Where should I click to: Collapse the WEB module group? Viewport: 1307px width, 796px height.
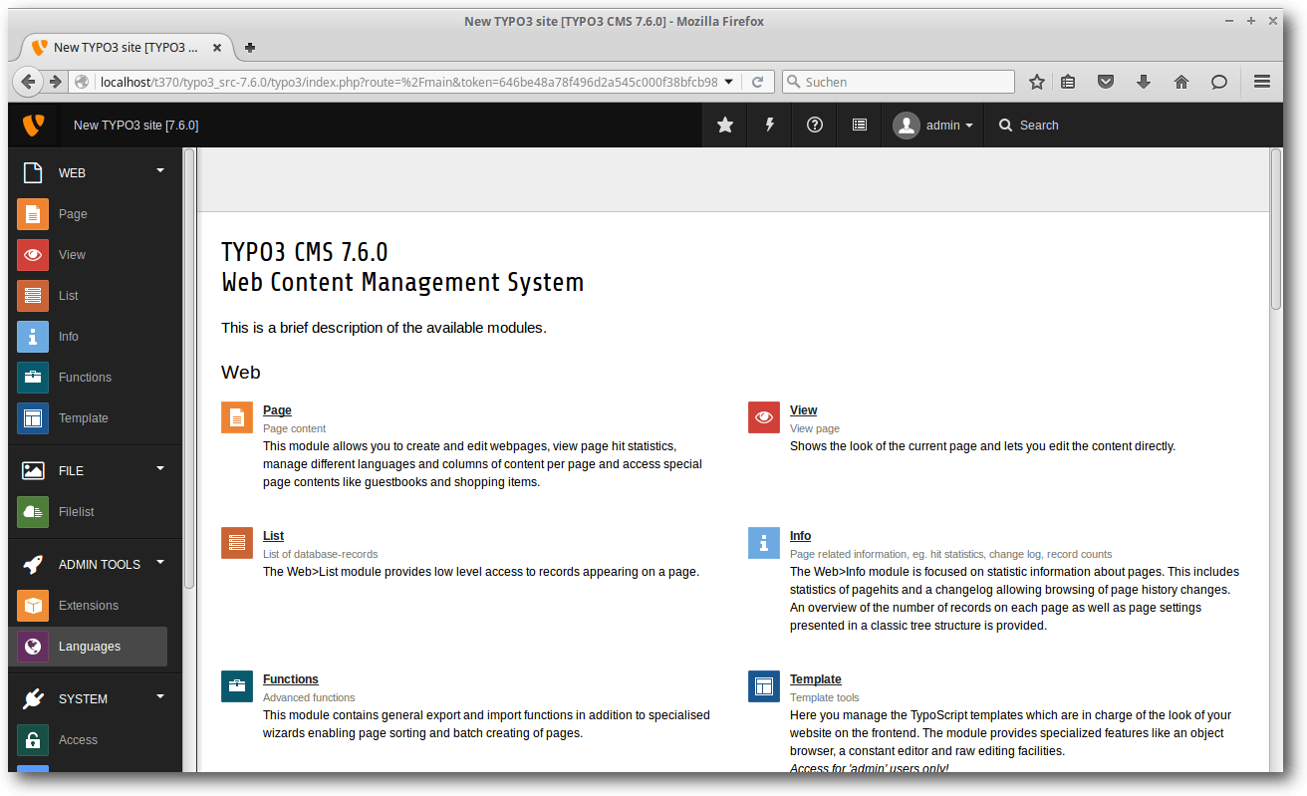click(160, 171)
